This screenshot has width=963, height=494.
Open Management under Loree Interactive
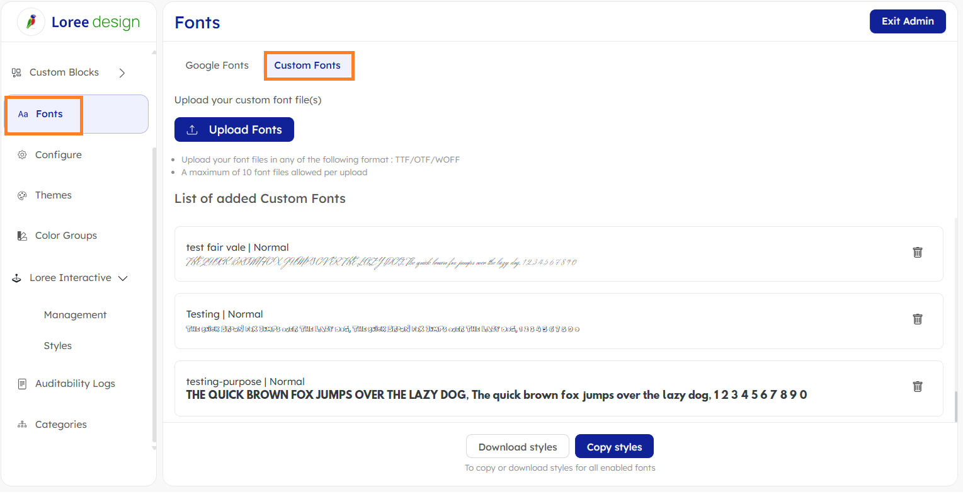pyautogui.click(x=75, y=315)
